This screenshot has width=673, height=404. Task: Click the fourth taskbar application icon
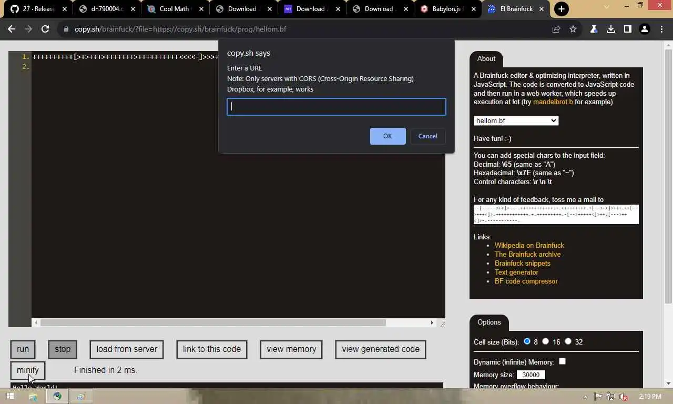tap(81, 397)
